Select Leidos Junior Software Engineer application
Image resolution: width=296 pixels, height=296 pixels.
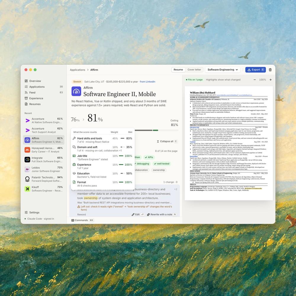tap(44, 169)
